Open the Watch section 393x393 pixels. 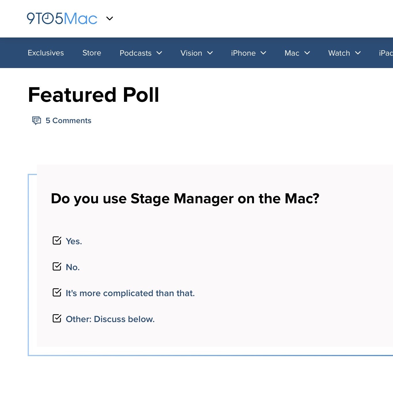pyautogui.click(x=339, y=53)
